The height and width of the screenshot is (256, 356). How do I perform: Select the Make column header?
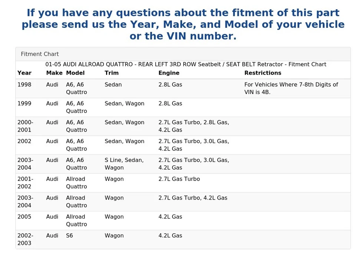[54, 73]
